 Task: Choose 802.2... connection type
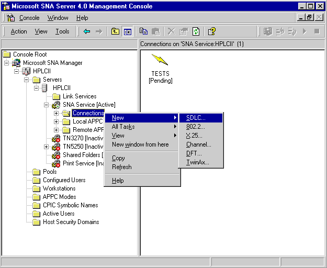pos(195,127)
